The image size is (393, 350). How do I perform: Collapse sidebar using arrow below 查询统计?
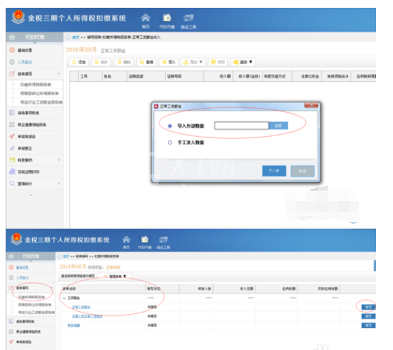pyautogui.click(x=31, y=195)
